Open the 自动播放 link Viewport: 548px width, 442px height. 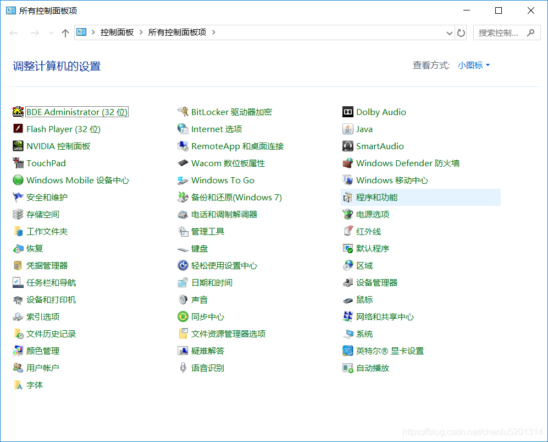tap(373, 368)
